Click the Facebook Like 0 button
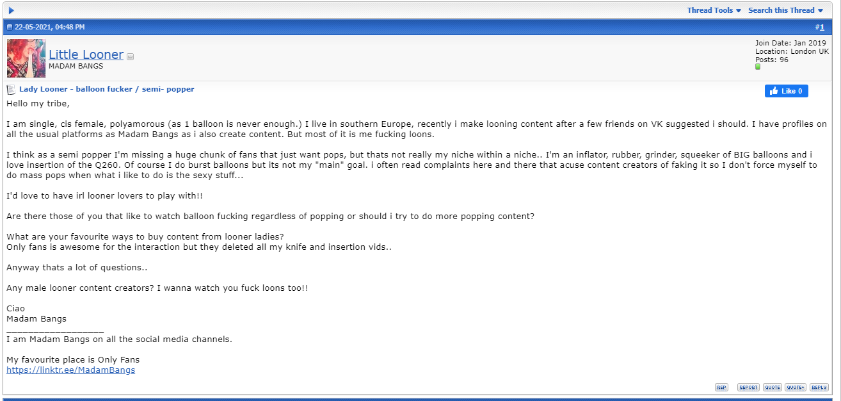The width and height of the screenshot is (841, 401). (x=786, y=91)
